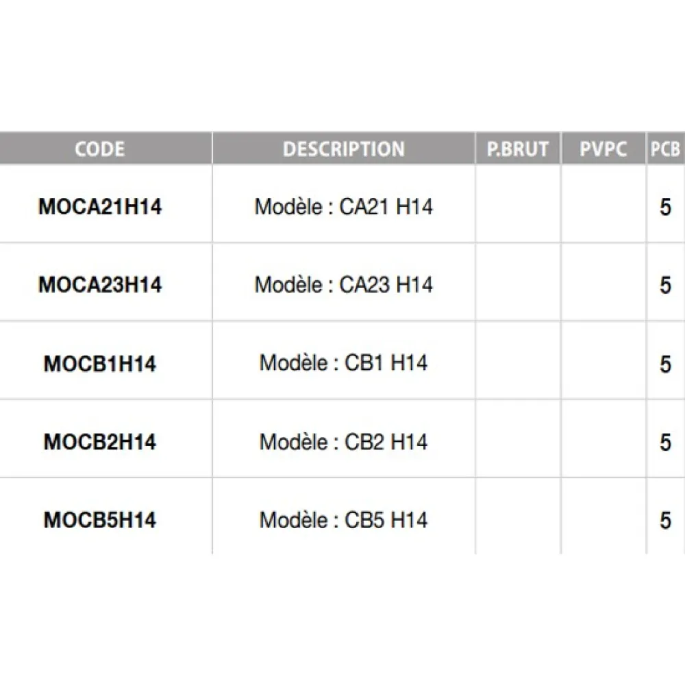The width and height of the screenshot is (685, 685).
Task: Click PCB value in MOCA21H14 row
Action: (665, 207)
